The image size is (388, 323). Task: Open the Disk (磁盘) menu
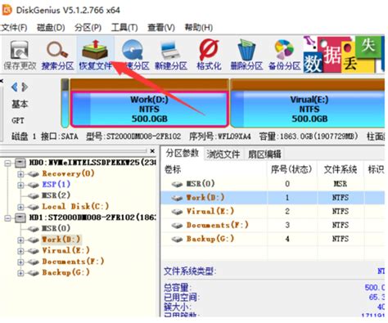click(x=51, y=27)
